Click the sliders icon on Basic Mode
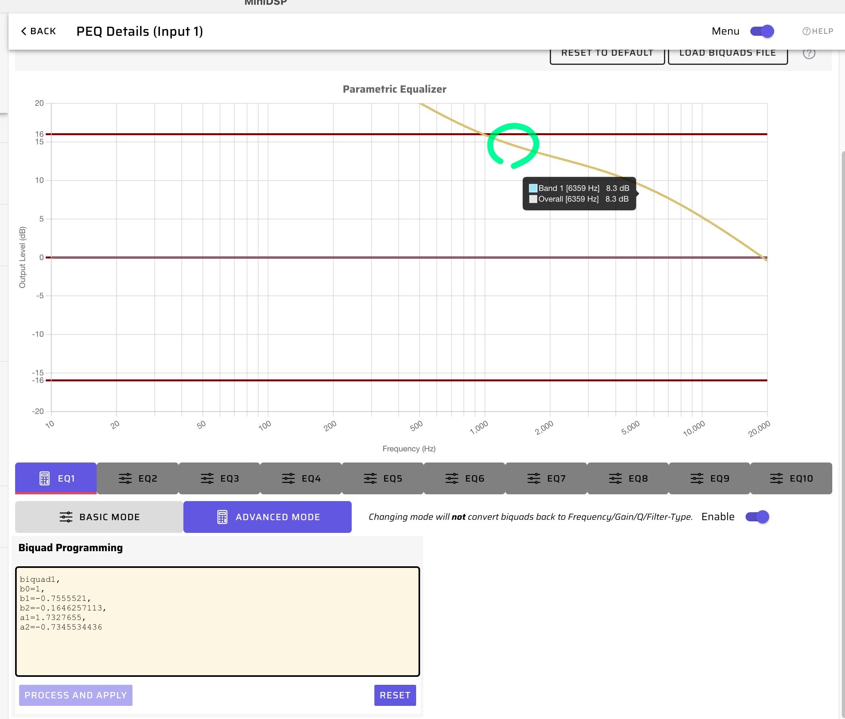 coord(66,517)
